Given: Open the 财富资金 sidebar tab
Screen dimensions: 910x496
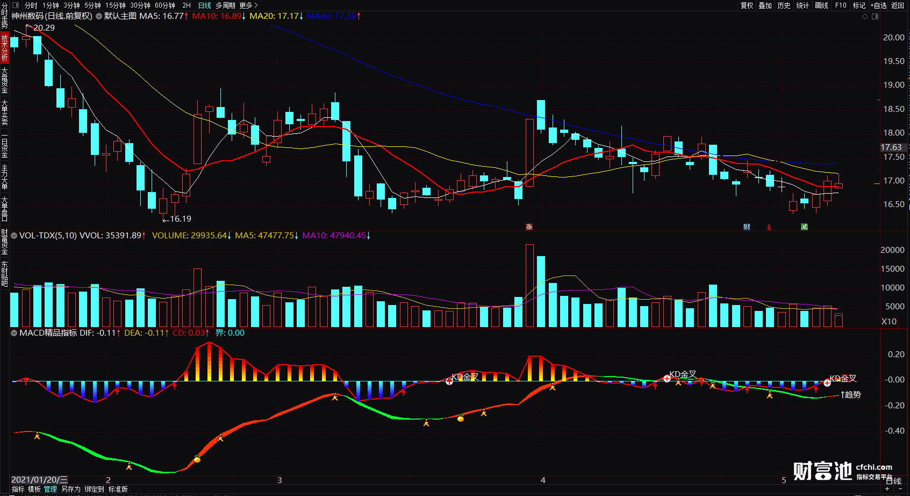Looking at the screenshot, I should (4, 242).
